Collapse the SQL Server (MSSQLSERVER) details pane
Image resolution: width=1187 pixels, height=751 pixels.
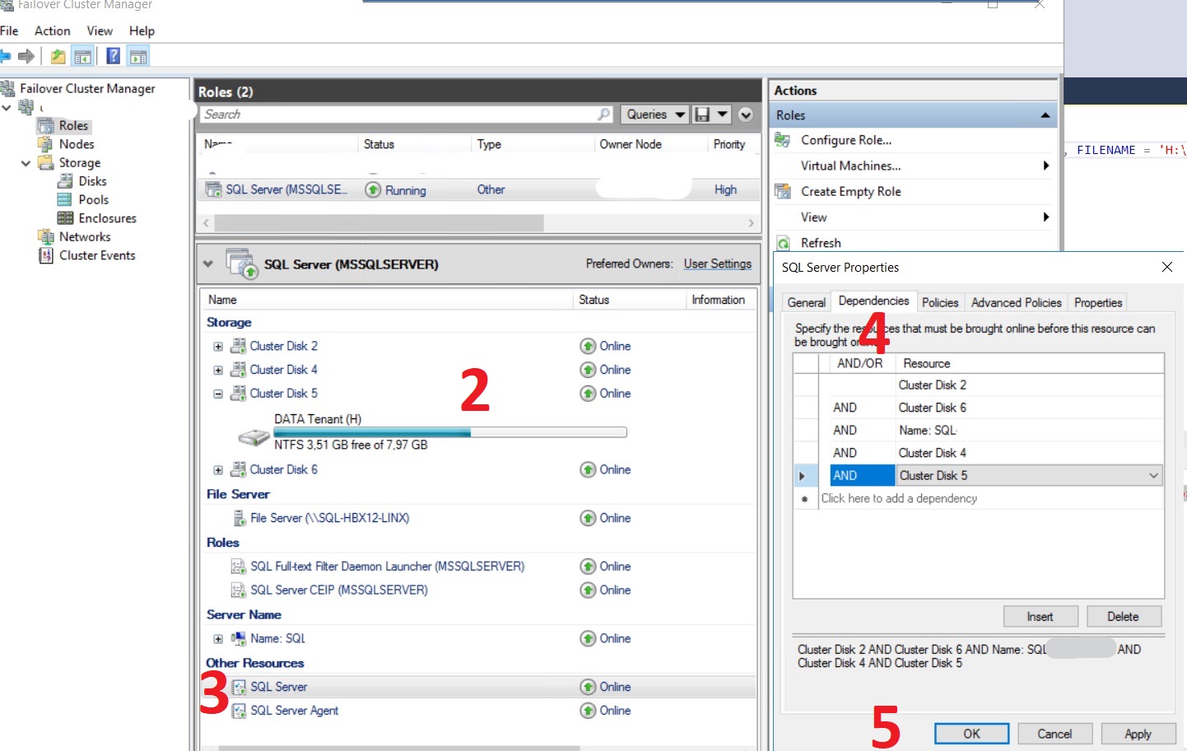[208, 264]
